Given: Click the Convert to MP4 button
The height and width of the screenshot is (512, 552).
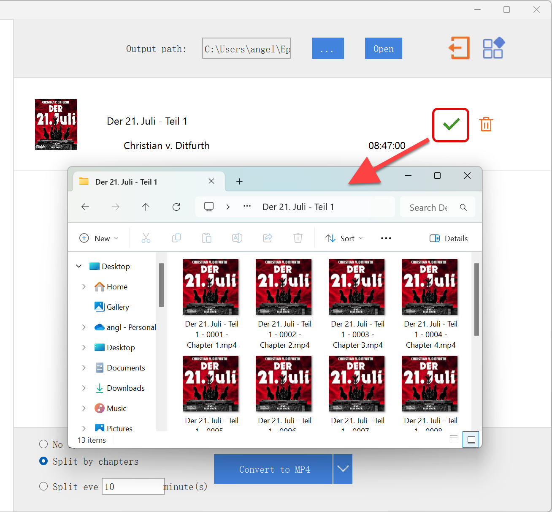Looking at the screenshot, I should 273,469.
